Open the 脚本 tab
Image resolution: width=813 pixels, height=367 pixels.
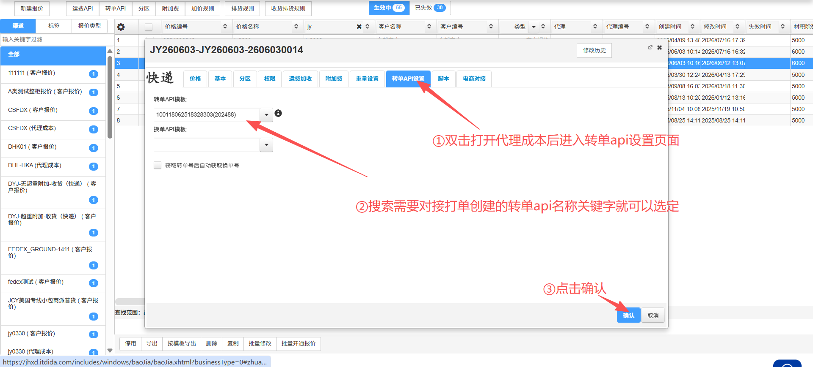pyautogui.click(x=443, y=79)
